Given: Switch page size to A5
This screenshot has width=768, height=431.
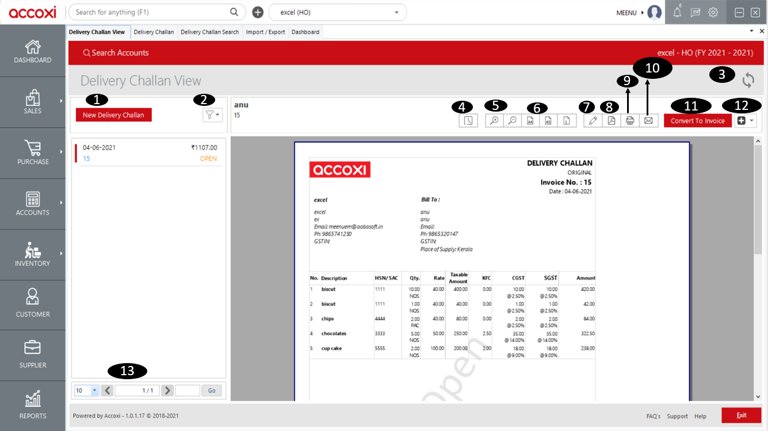Looking at the screenshot, I should 549,120.
